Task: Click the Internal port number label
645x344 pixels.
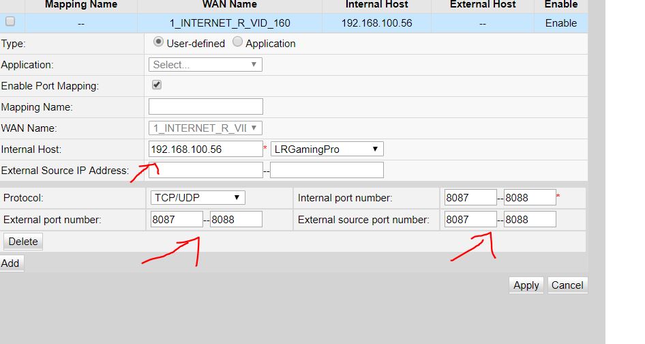Action: pos(345,198)
